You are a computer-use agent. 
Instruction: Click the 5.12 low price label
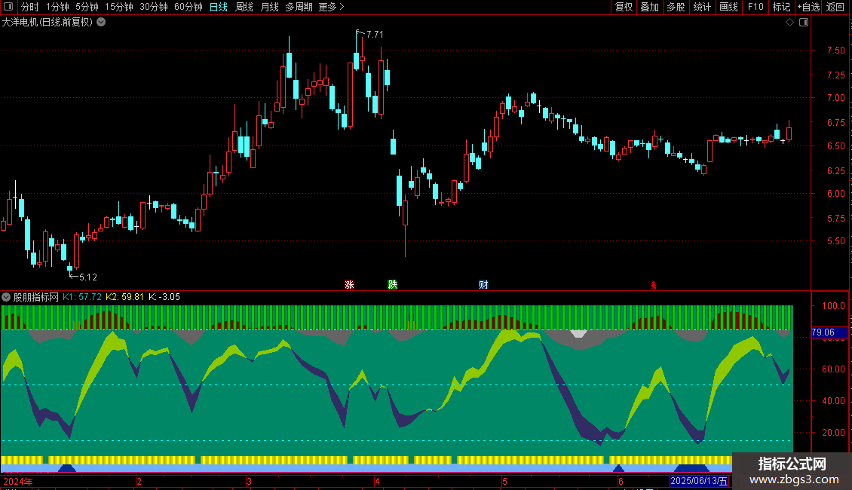click(x=88, y=277)
